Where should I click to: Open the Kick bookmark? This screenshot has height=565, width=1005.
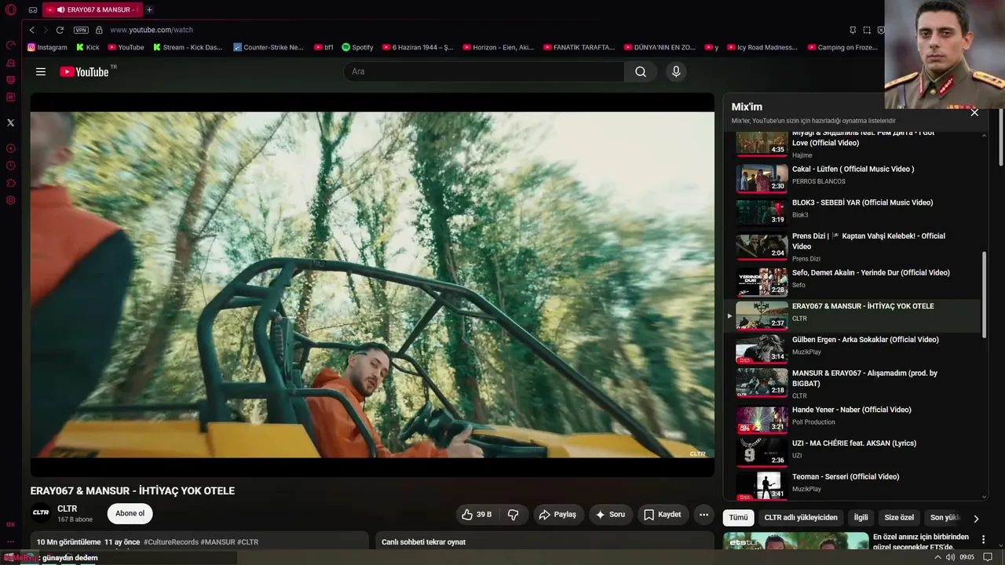pyautogui.click(x=87, y=47)
